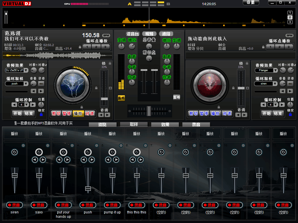298x223 pixels.
Task: Open the left deck loop length 4 dropdown
Action: [x=26, y=105]
